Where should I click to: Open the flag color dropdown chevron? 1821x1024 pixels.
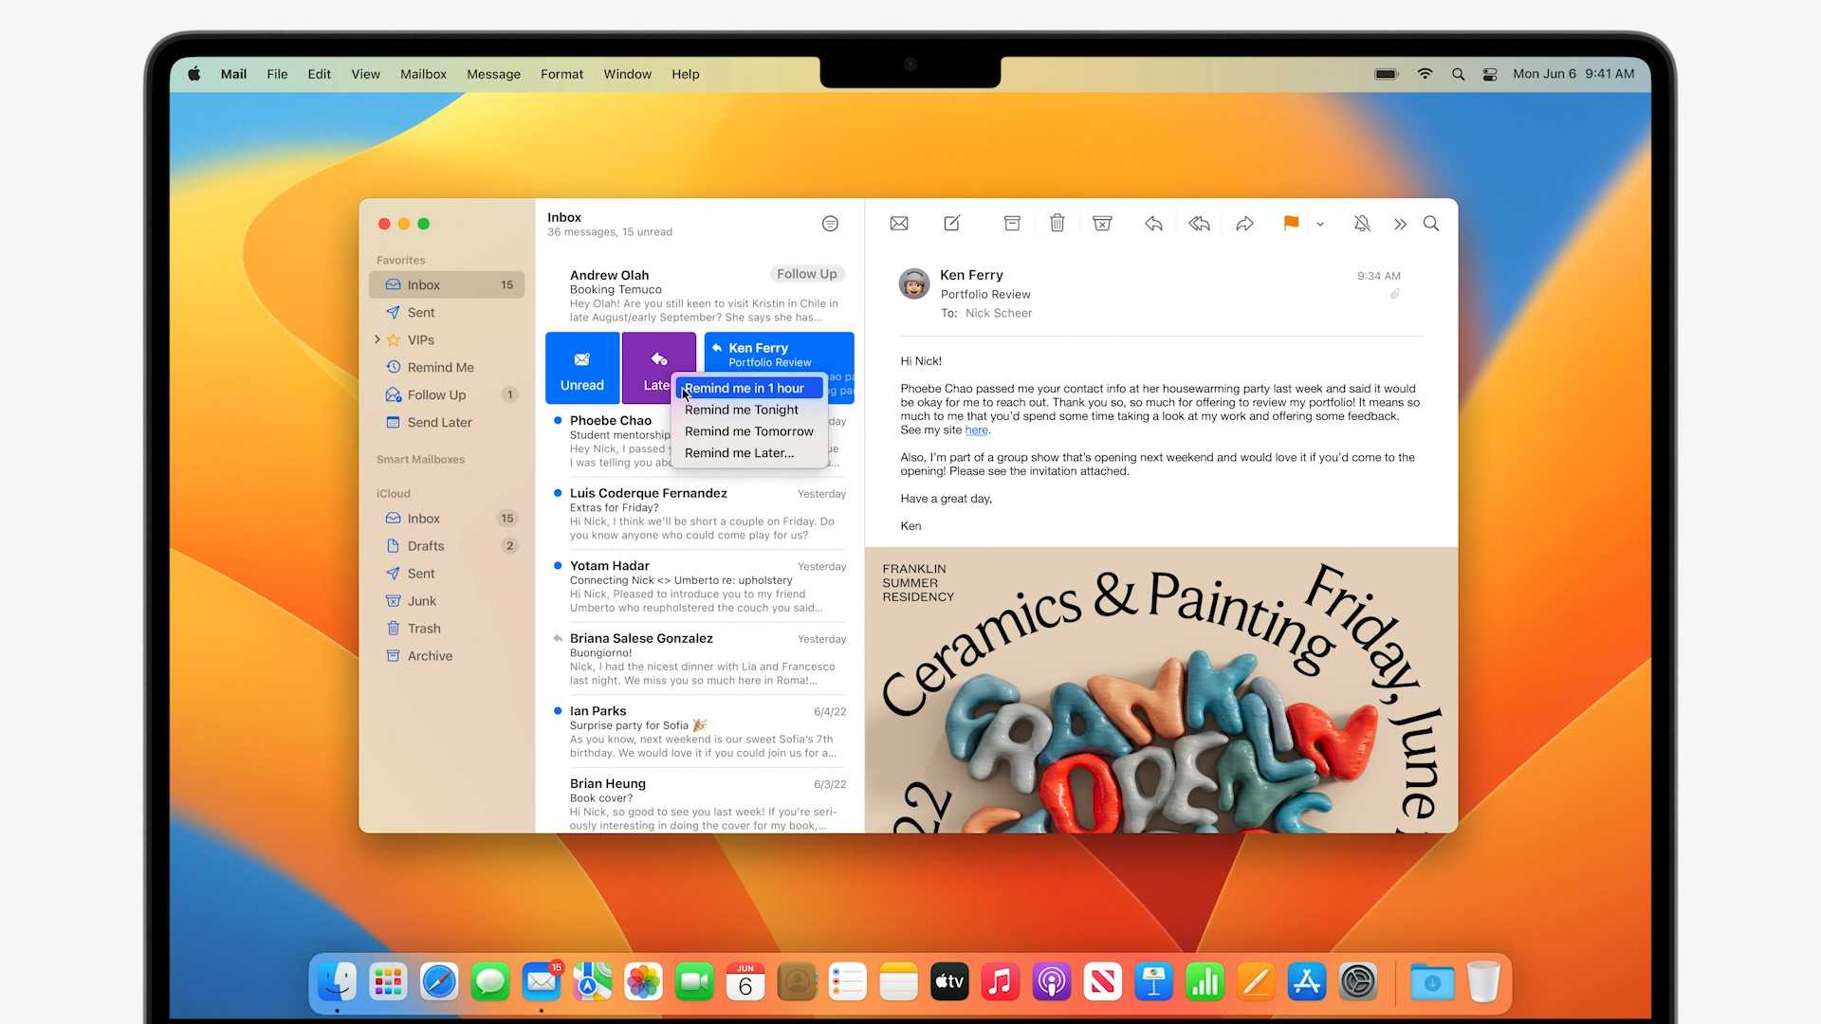pos(1319,225)
